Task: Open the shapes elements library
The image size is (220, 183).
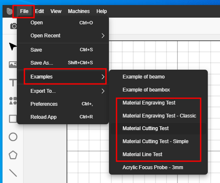Action: (13, 101)
